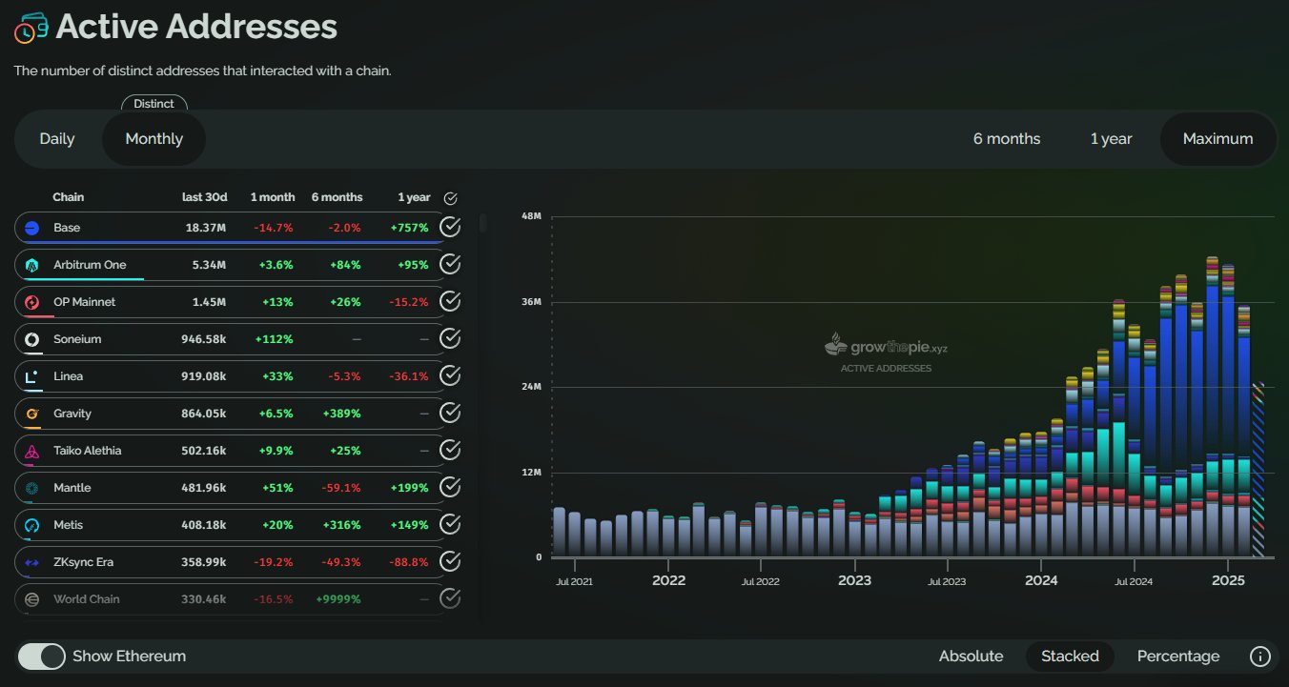The width and height of the screenshot is (1289, 687).
Task: Click the Linea logo icon
Action: click(31, 376)
